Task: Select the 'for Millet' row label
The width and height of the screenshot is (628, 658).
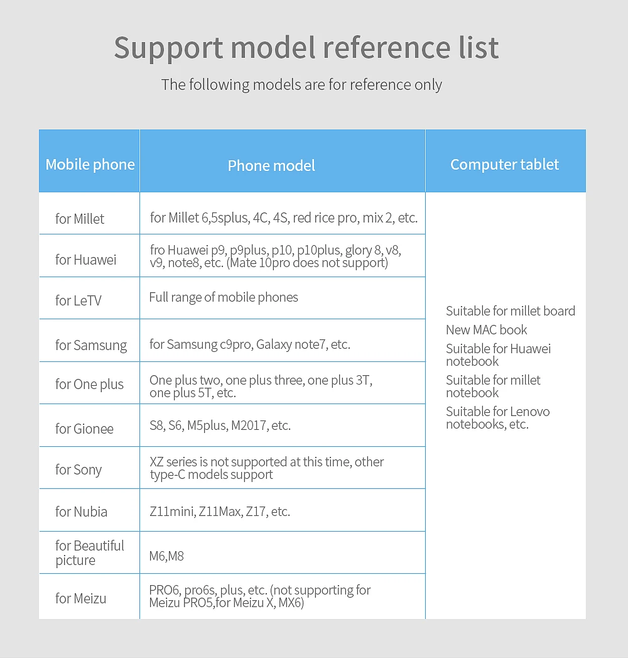Action: pyautogui.click(x=80, y=219)
